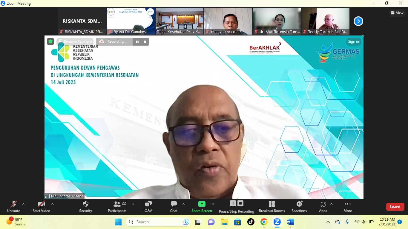Viewport: 408px width, 229px height.
Task: Click the Sign in button
Action: point(354,41)
